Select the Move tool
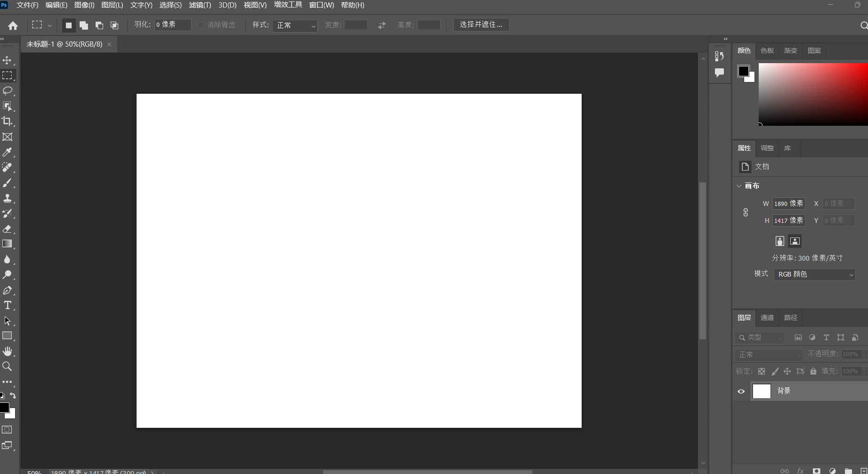 coord(8,60)
